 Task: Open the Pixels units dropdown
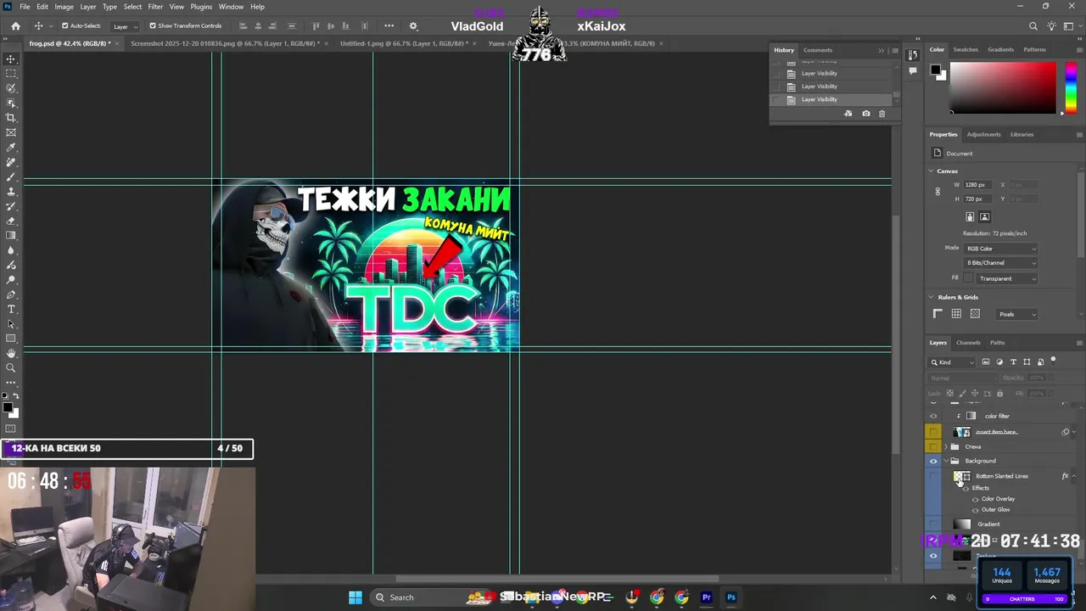(1016, 315)
